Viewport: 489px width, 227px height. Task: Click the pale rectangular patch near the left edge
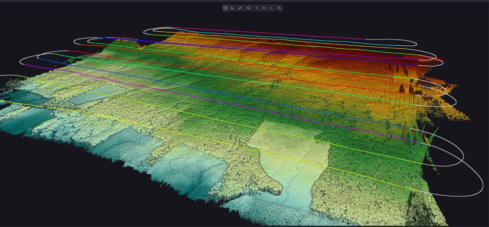[87, 97]
